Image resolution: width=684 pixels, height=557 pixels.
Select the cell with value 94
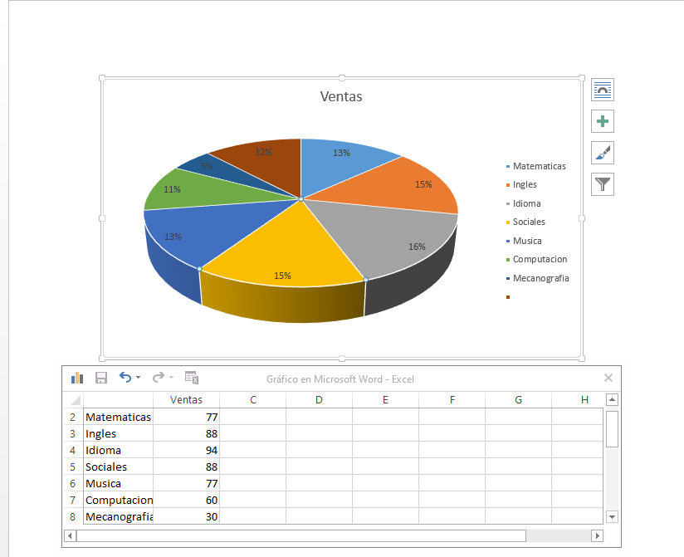(186, 450)
